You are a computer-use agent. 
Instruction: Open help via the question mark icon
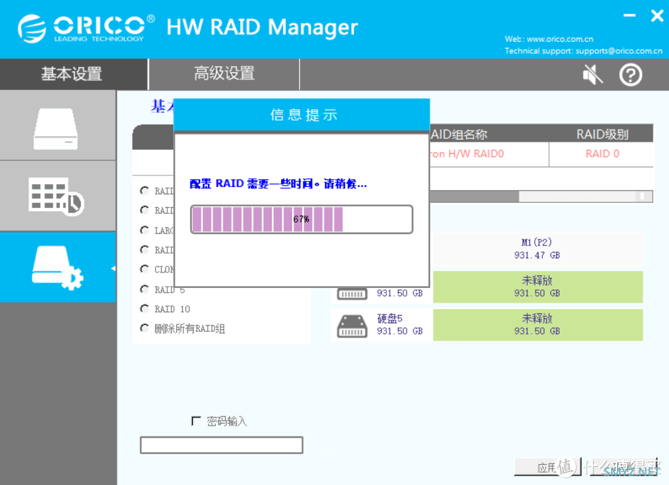(x=631, y=75)
